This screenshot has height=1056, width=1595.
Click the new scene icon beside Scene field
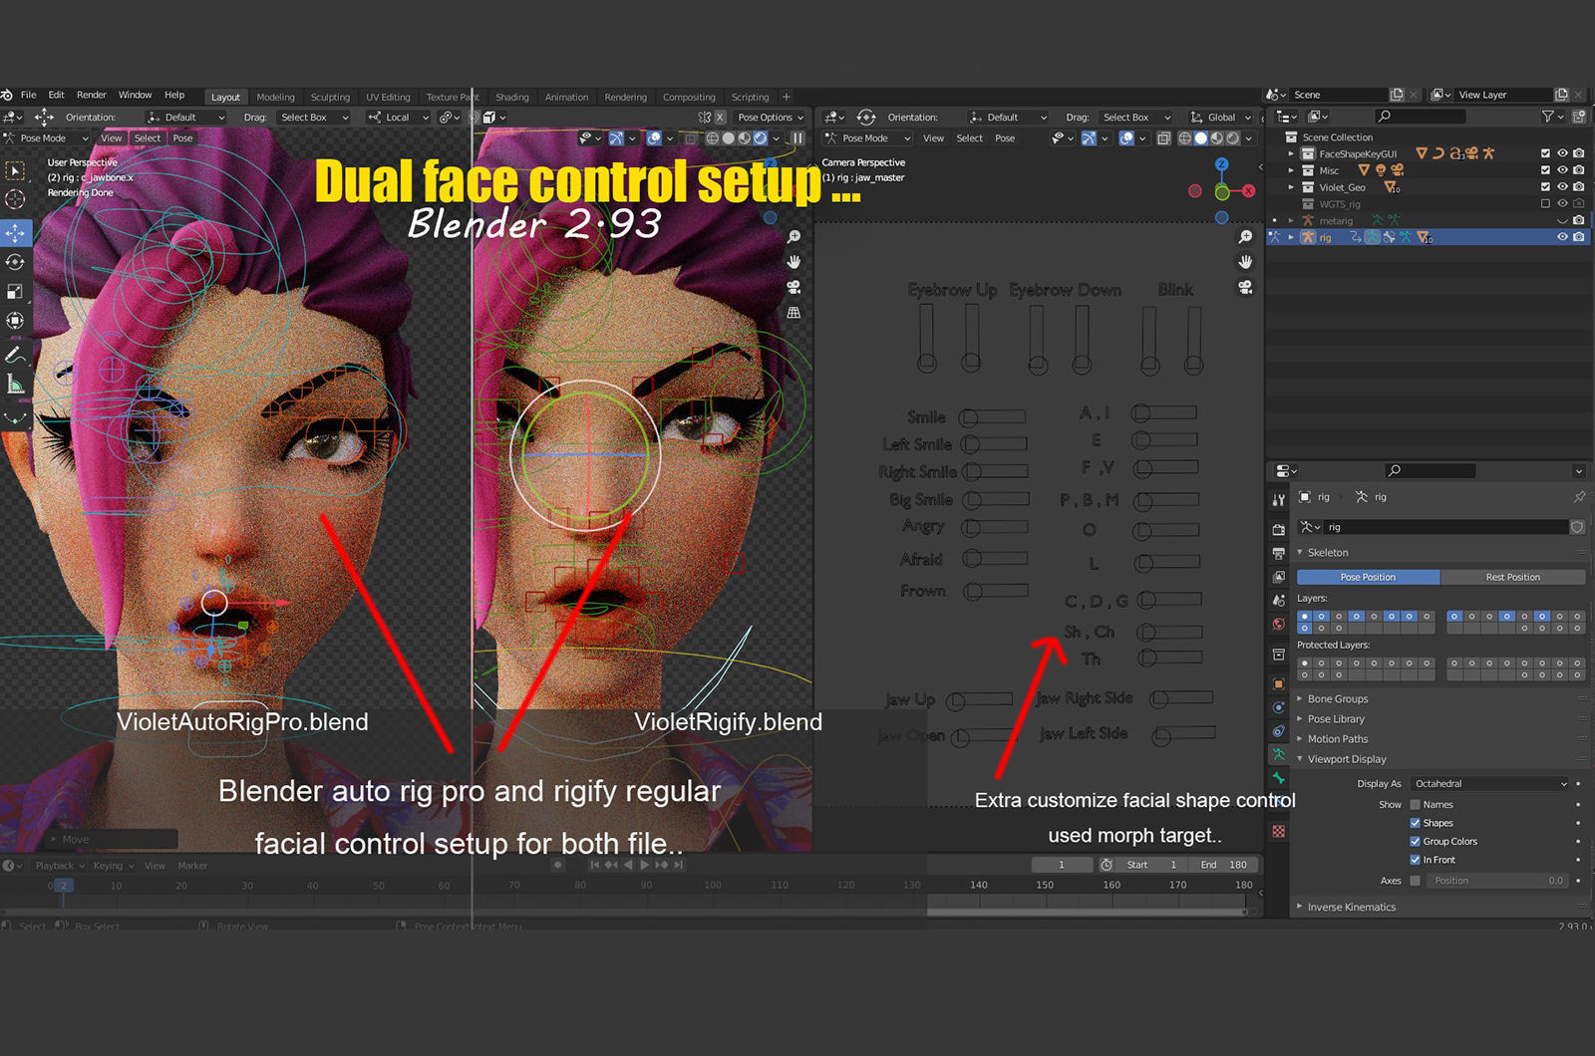(x=1397, y=95)
